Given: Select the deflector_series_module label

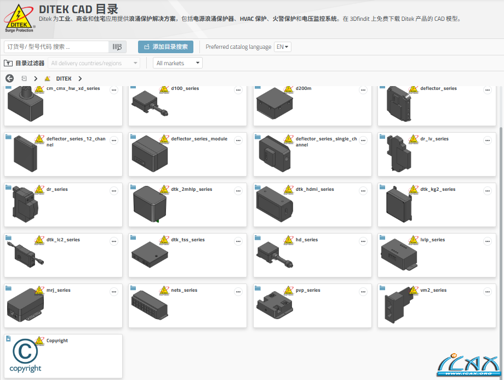Looking at the screenshot, I should tap(199, 139).
